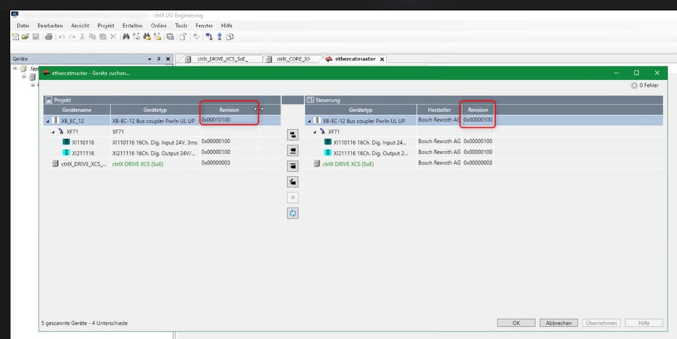
Task: Collapse the XB_EC_12 node in Projekt tree
Action: click(47, 121)
